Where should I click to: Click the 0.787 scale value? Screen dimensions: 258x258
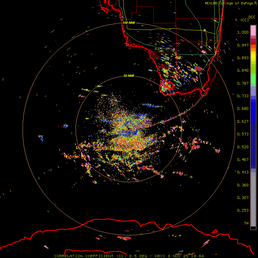pyautogui.click(x=243, y=83)
